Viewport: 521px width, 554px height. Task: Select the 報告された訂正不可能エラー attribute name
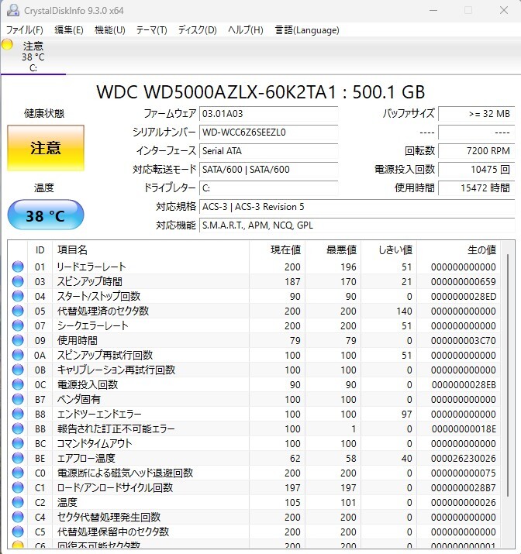pyautogui.click(x=116, y=428)
